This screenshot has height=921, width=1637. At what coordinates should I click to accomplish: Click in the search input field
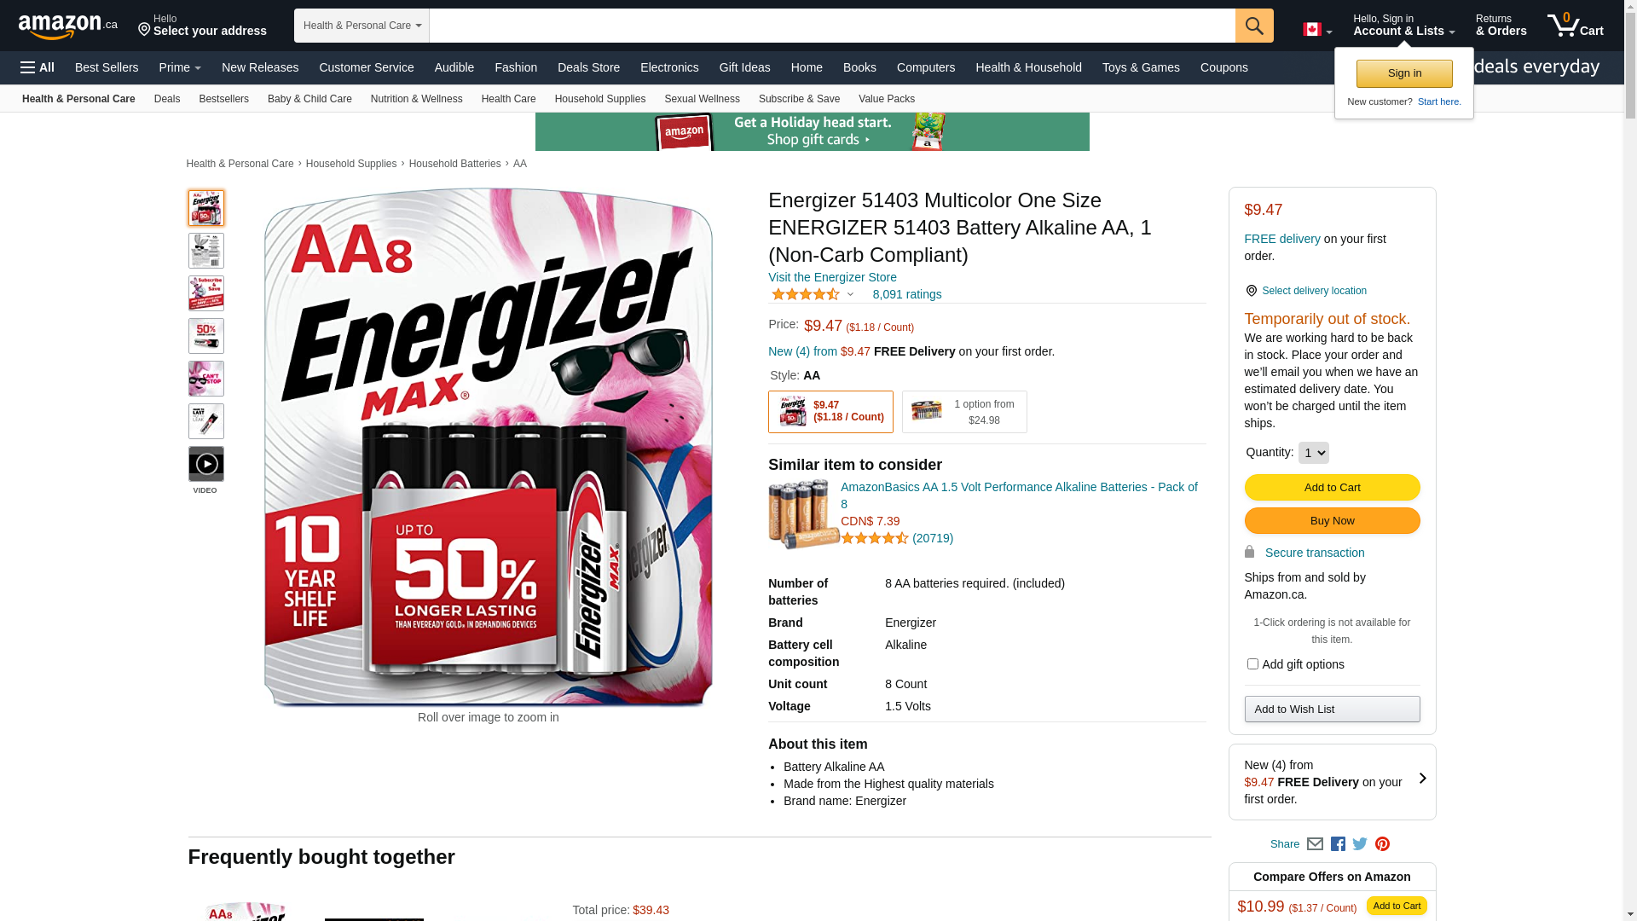click(x=832, y=26)
